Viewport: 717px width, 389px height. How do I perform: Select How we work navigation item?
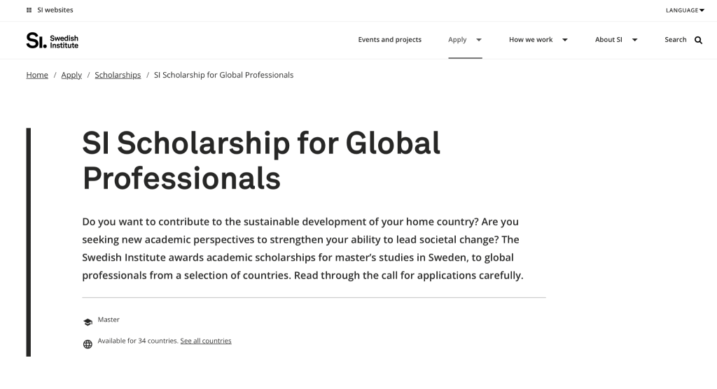531,40
